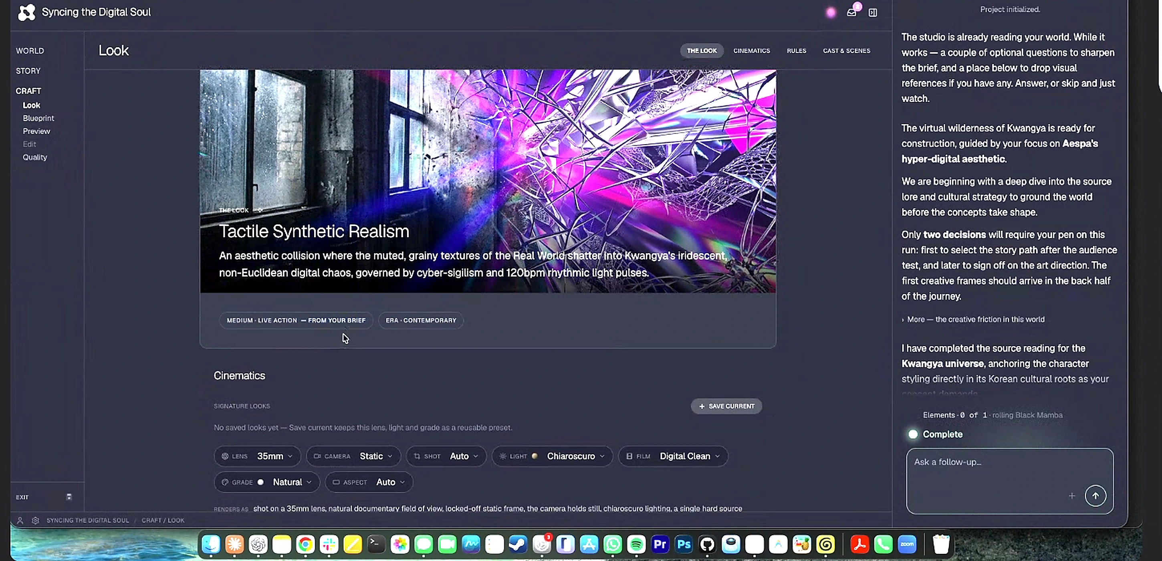Click the white Natural grade color dot
Viewport: 1162px width, 561px height.
[x=260, y=482]
